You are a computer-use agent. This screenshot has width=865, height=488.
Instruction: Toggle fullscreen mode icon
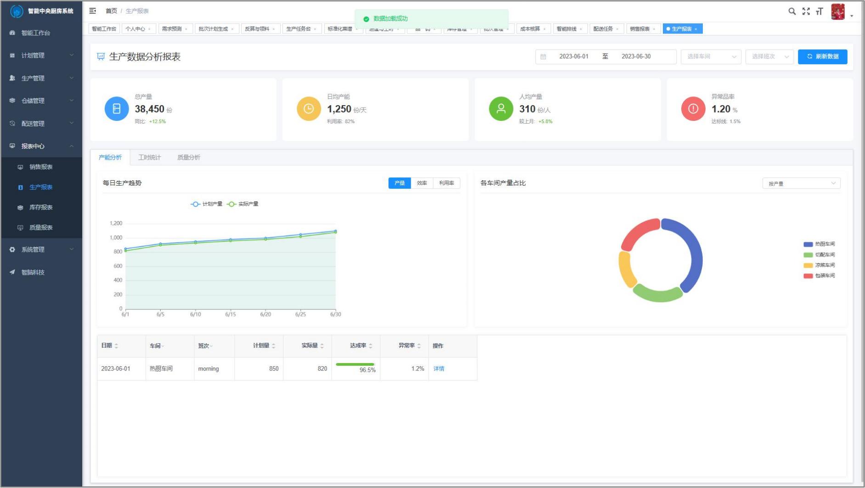[x=806, y=11]
